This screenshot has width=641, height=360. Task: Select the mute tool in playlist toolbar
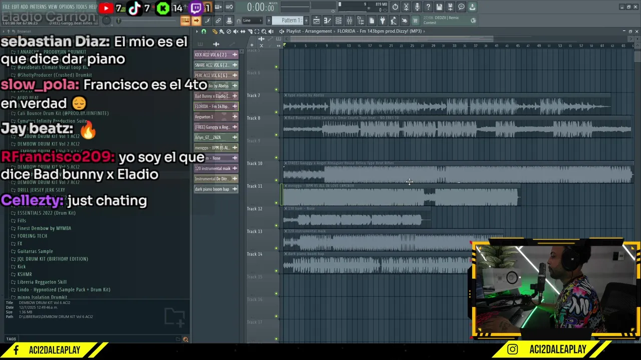click(x=236, y=31)
